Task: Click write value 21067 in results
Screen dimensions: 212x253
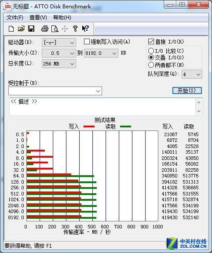Action: click(171, 134)
